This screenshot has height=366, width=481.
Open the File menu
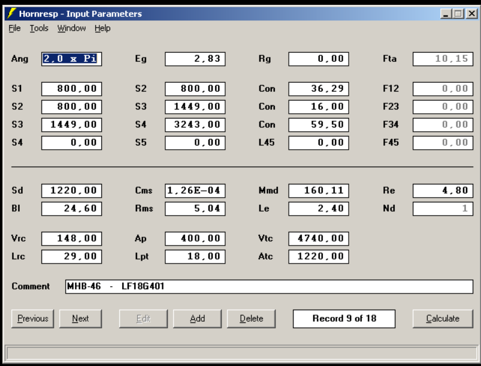(14, 28)
